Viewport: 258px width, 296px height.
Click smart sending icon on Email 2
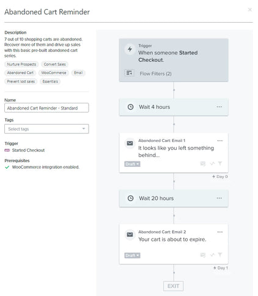[x=203, y=255]
